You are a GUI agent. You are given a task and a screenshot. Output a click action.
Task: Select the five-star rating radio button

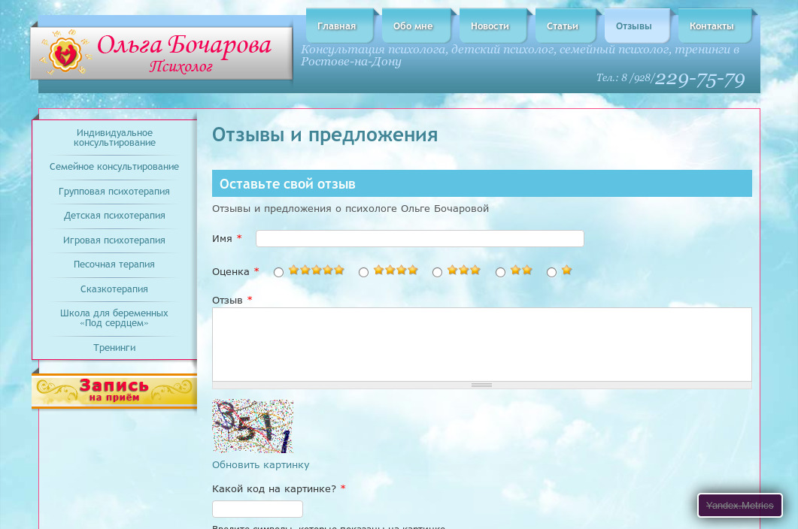pos(279,273)
